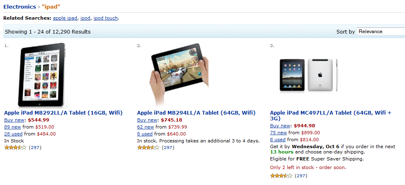Open Apple iPad MB292LL/A Tablet title link
Screen dimensions: 405x185
point(63,113)
